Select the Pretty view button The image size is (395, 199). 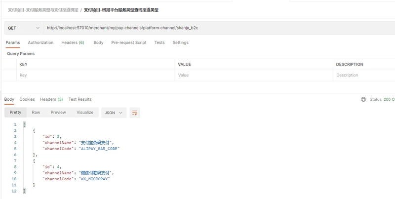point(15,113)
